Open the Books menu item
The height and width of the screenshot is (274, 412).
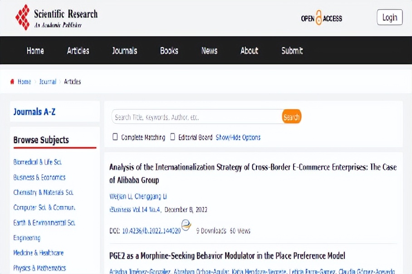coord(169,50)
